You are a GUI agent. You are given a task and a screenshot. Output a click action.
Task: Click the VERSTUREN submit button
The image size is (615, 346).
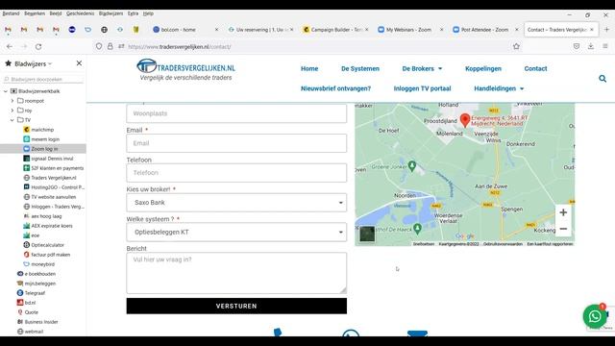236,306
